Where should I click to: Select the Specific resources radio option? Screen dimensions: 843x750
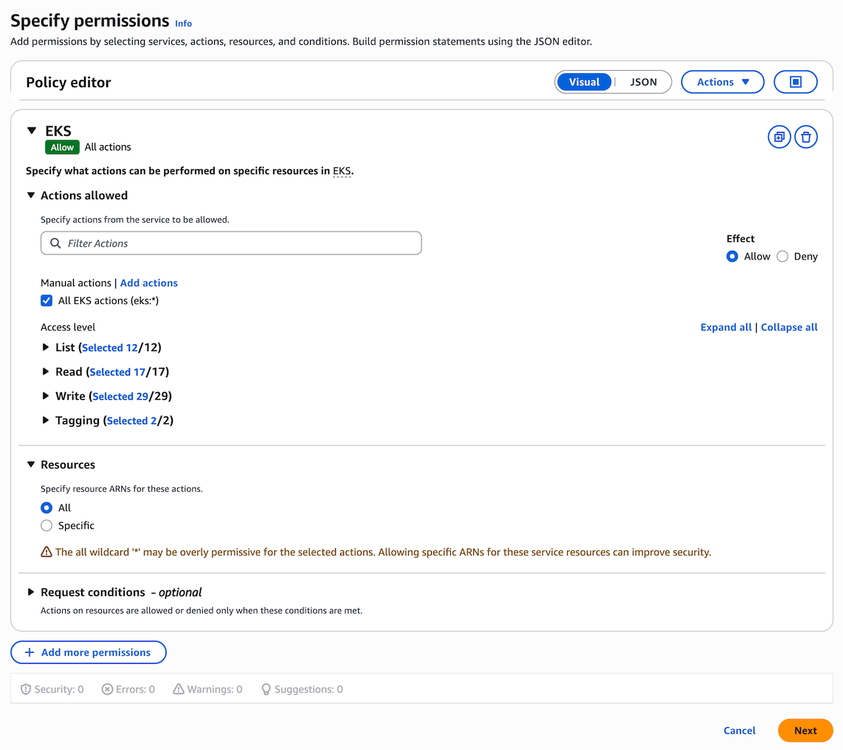pos(47,526)
